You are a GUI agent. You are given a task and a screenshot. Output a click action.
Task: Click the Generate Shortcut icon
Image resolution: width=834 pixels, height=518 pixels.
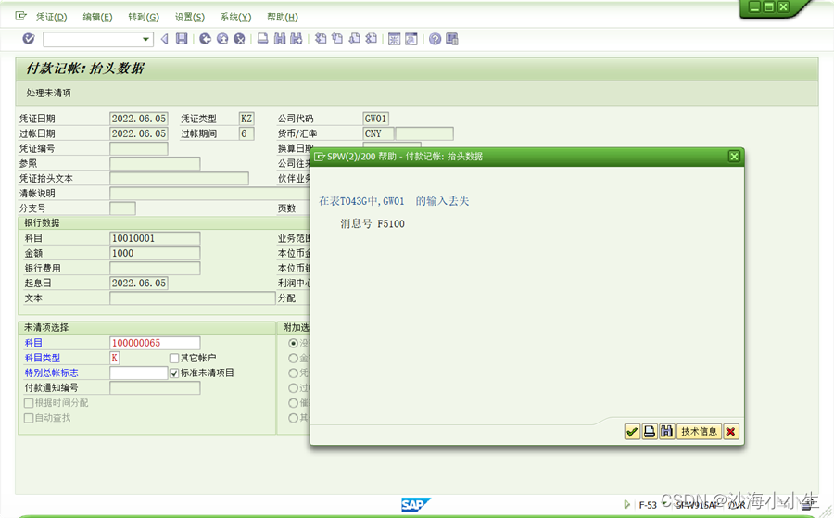[411, 39]
